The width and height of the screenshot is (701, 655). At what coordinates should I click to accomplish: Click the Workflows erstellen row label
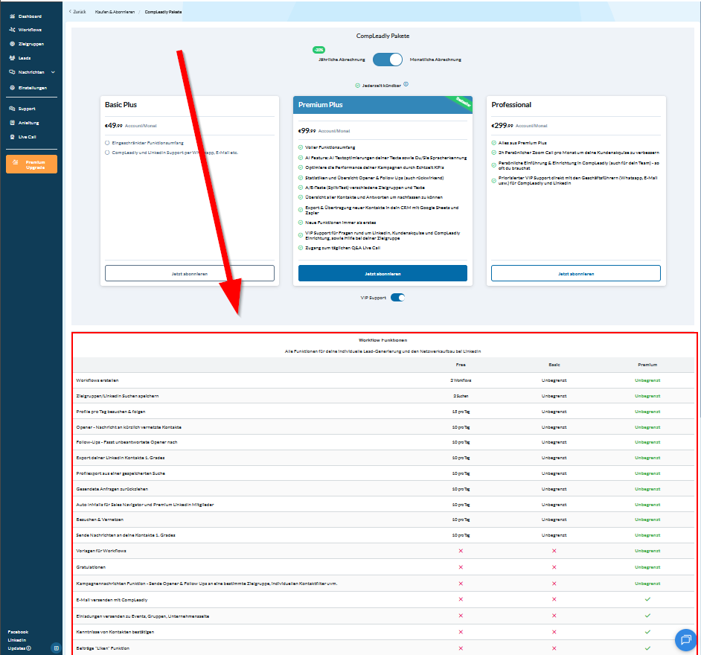pyautogui.click(x=97, y=380)
